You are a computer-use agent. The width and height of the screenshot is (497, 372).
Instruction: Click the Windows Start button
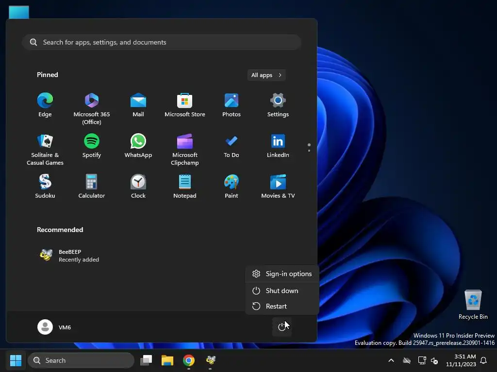pos(16,360)
